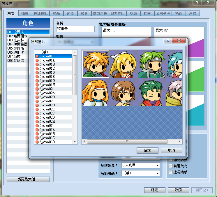Click database window 取消 button
Screen dimensions: 217x197
(x=178, y=190)
